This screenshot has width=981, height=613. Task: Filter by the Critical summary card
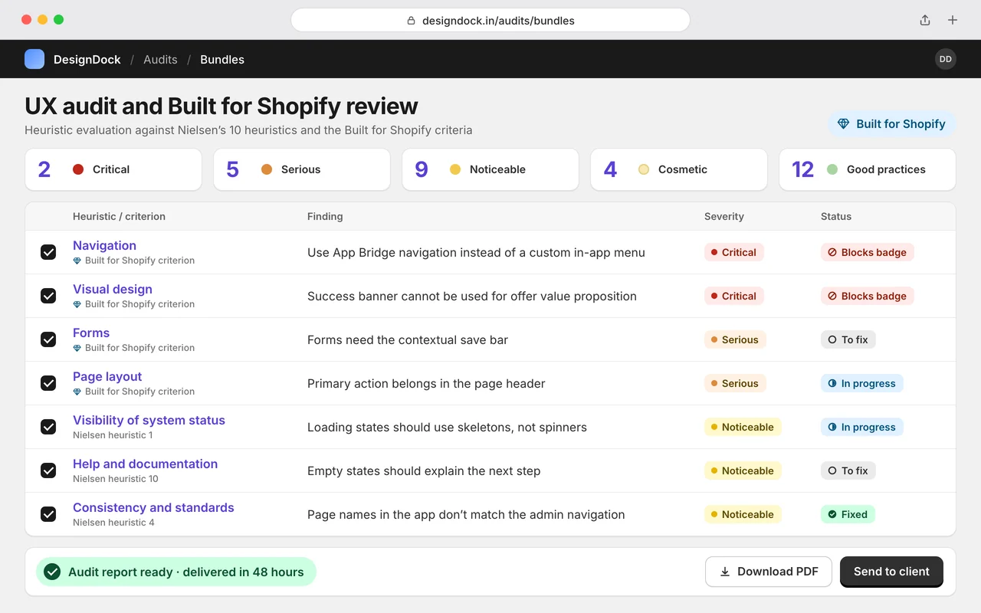[113, 169]
